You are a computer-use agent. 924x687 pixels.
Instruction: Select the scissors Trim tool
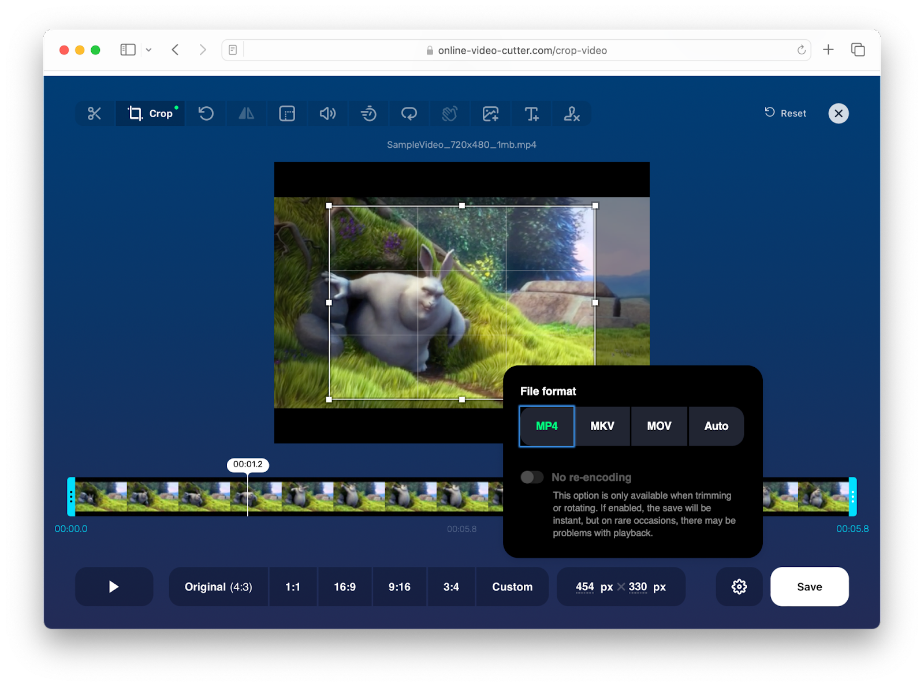point(95,114)
